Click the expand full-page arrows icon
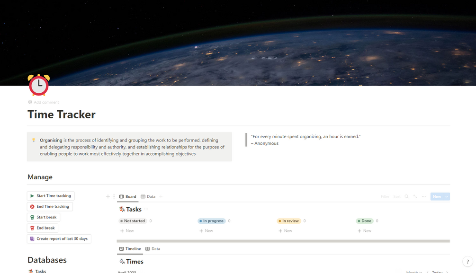This screenshot has width=476, height=273. tap(415, 196)
